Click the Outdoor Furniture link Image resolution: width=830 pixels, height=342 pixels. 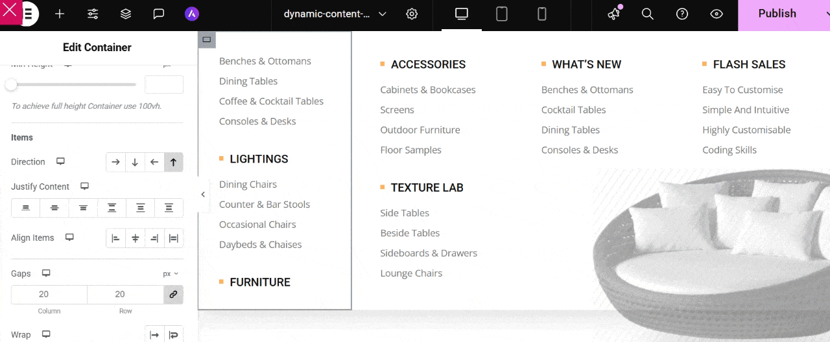420,130
